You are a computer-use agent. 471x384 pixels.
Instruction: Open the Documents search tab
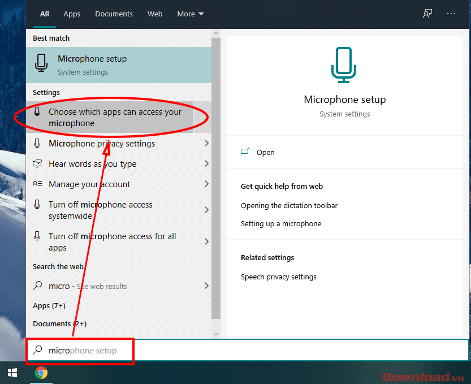click(x=114, y=14)
